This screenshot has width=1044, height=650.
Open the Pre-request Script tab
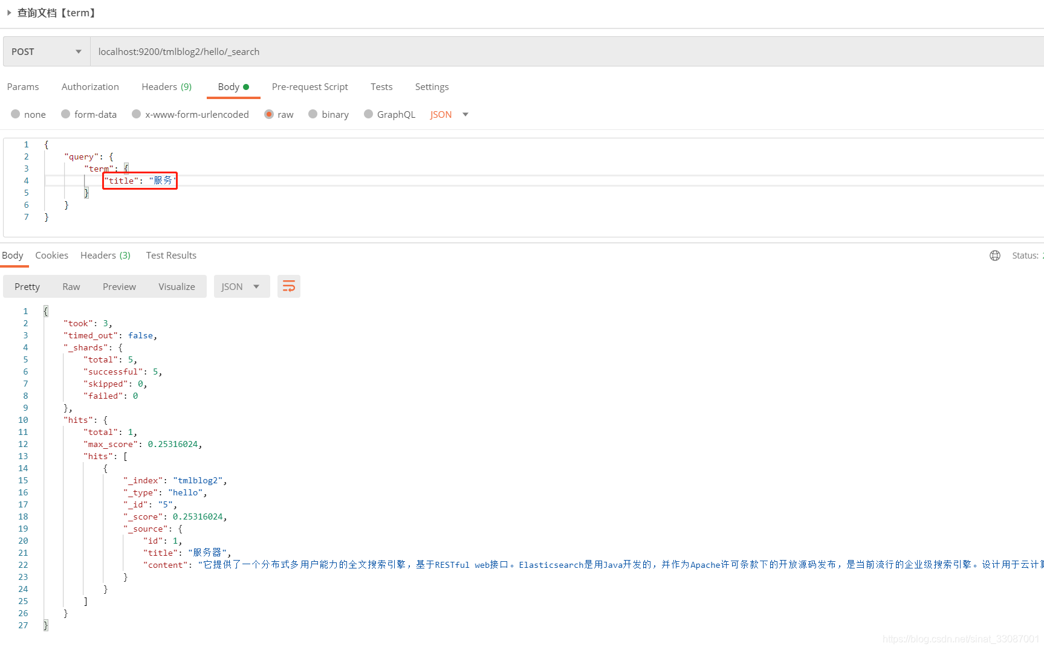pos(310,87)
